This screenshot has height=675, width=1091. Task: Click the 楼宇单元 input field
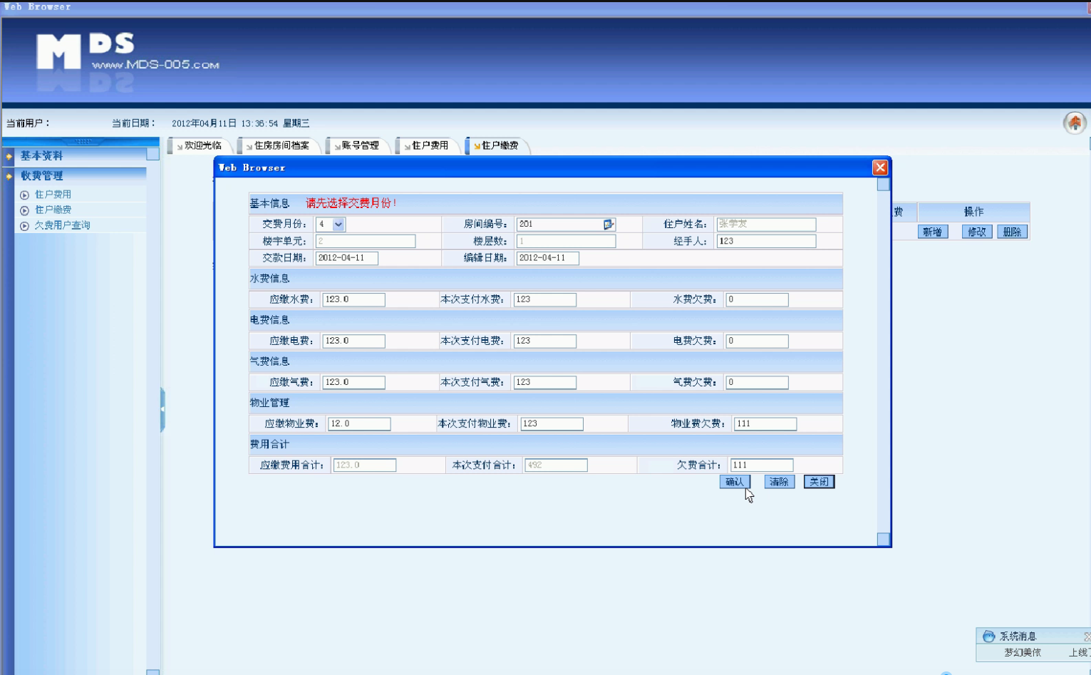(366, 241)
